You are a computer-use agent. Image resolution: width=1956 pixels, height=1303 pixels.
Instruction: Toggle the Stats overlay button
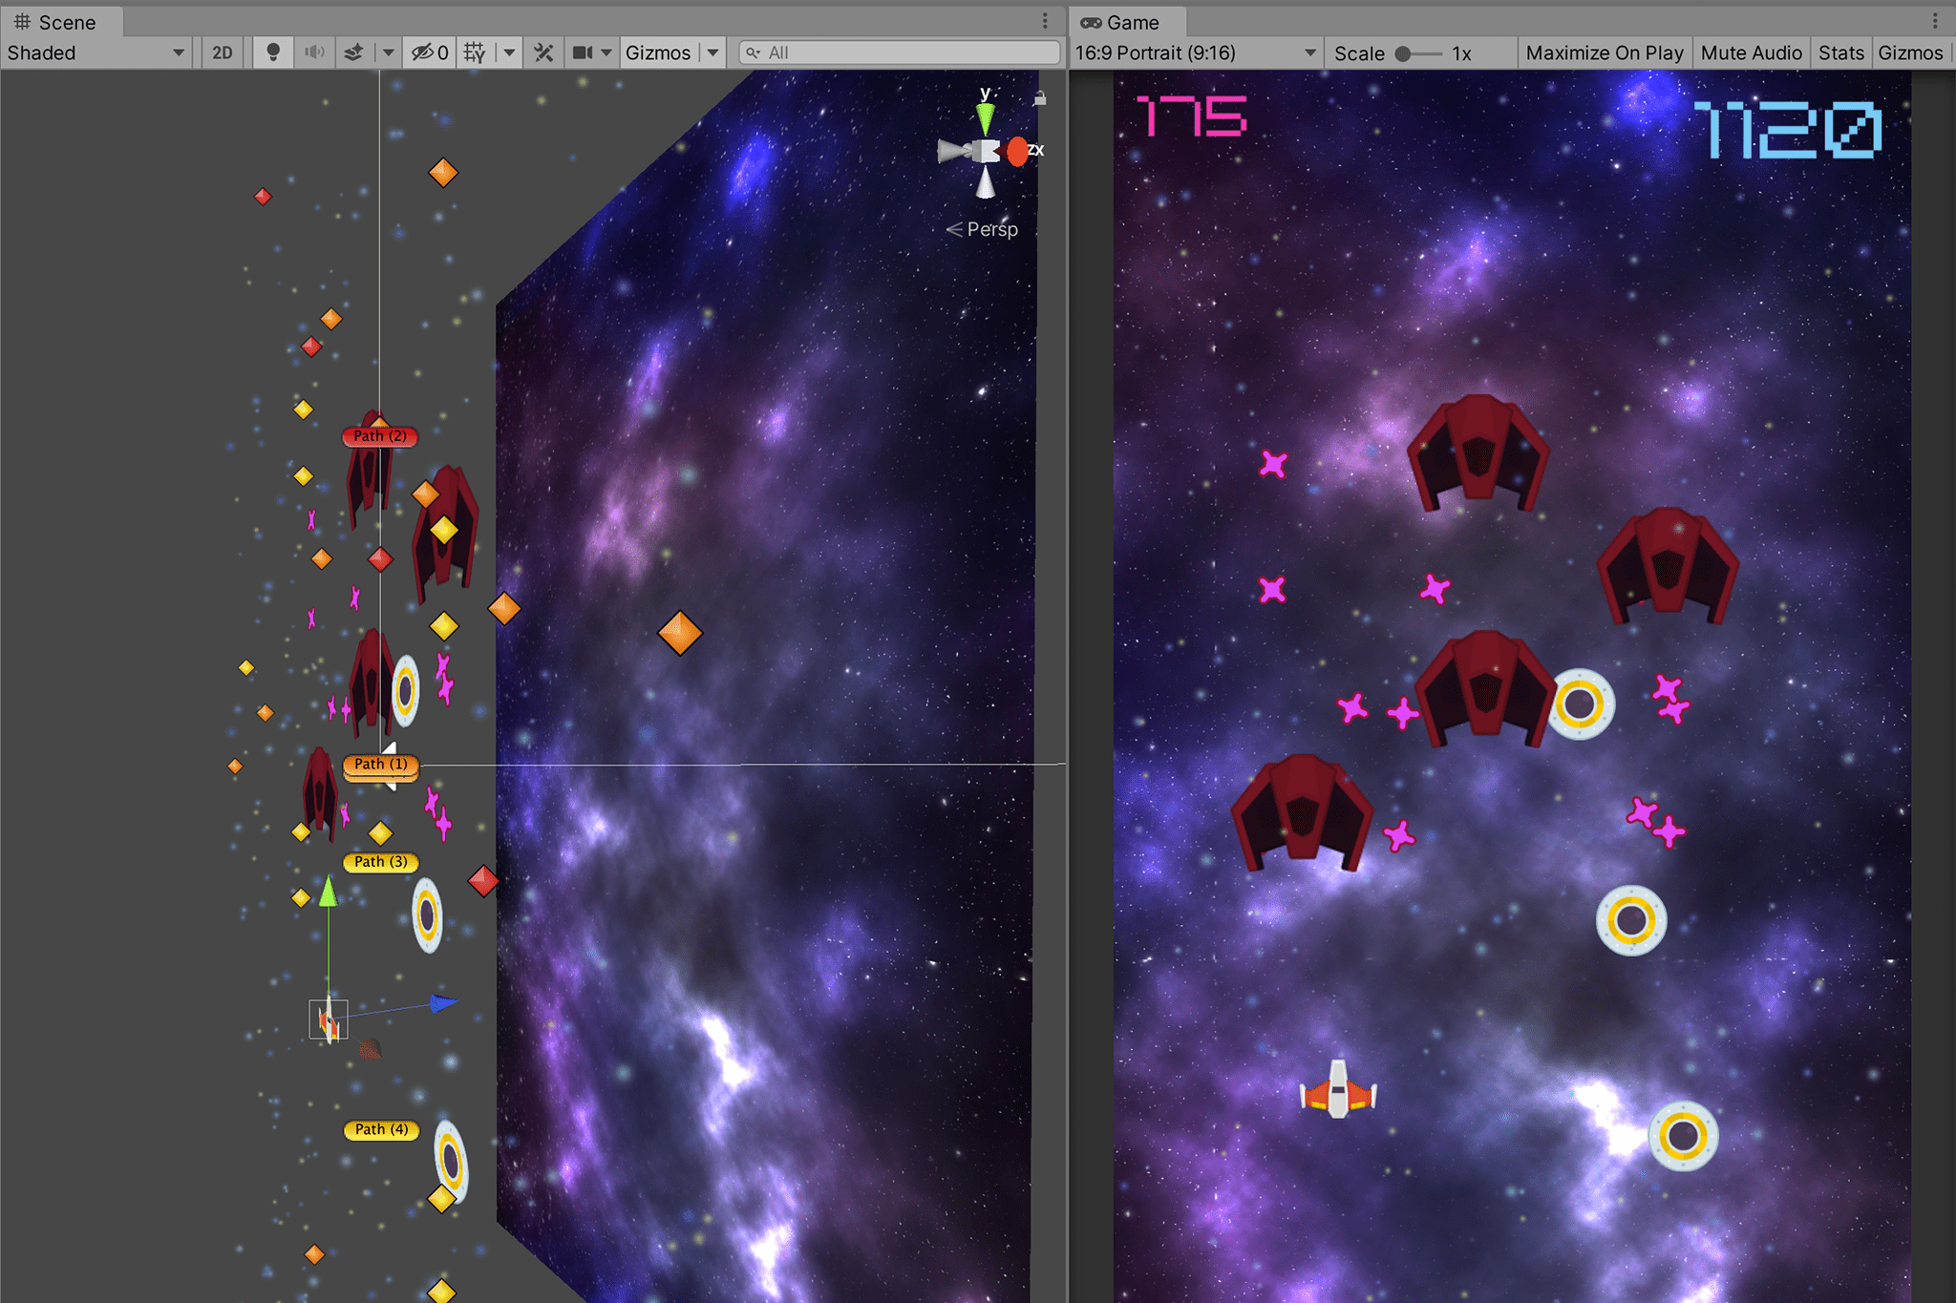1840,53
